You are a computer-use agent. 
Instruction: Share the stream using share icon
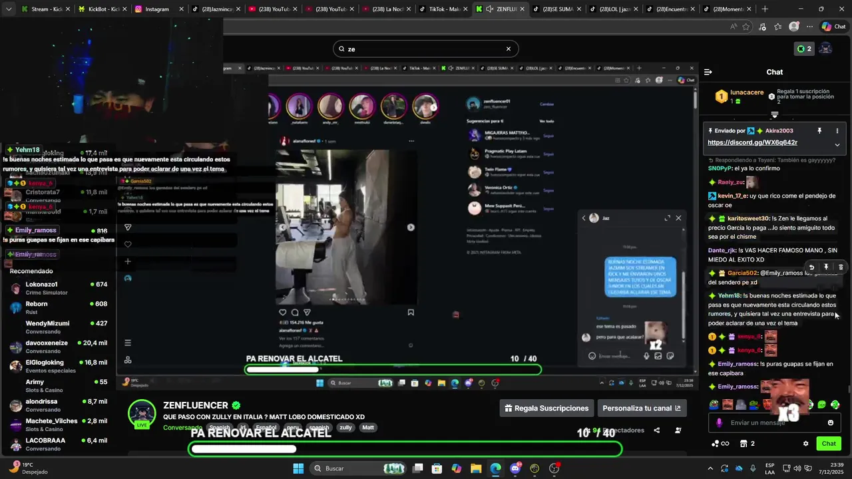pos(656,430)
